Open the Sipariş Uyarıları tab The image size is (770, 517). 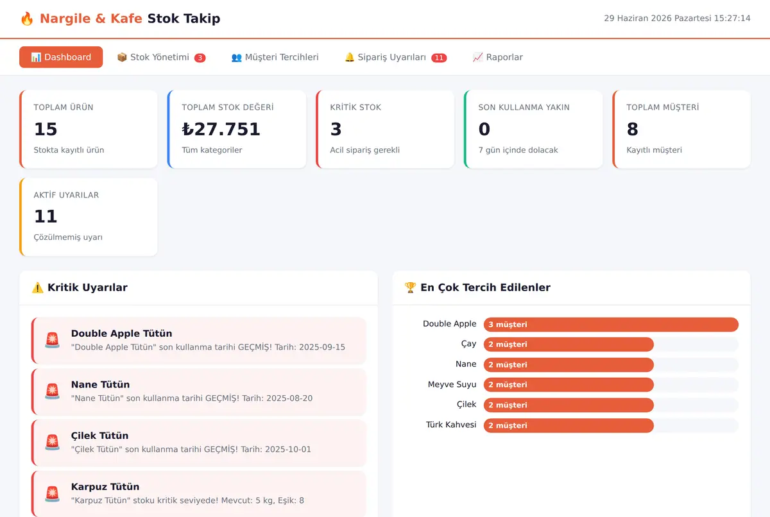tap(395, 57)
